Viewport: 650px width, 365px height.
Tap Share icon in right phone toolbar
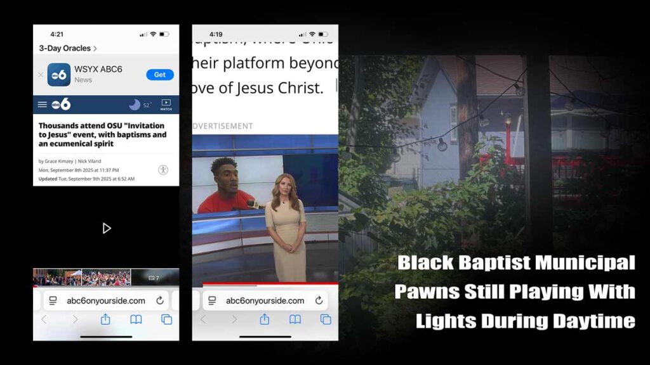coord(265,319)
